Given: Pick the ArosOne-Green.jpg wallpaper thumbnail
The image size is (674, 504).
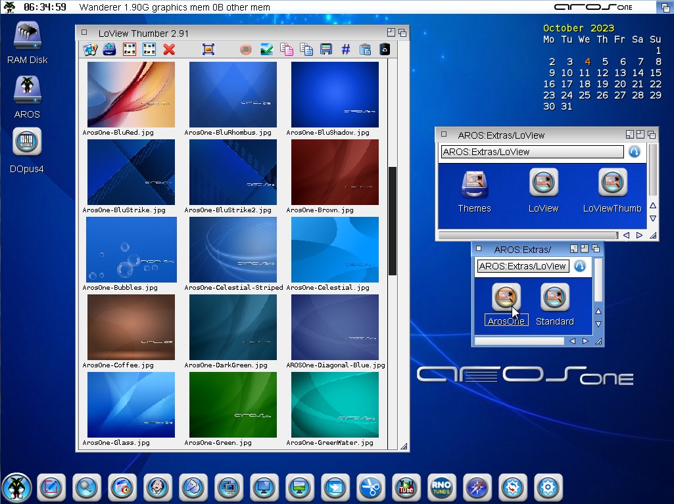Looking at the screenshot, I should coord(233,404).
